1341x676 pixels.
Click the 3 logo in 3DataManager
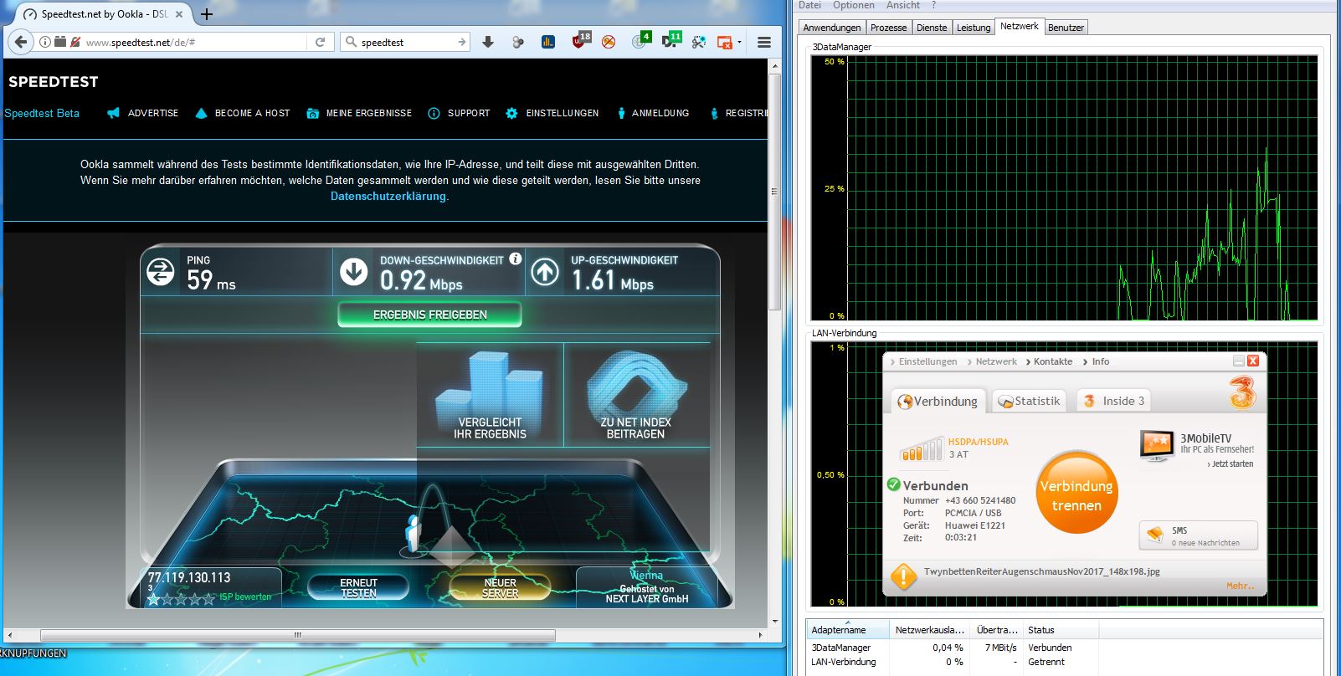[1243, 392]
